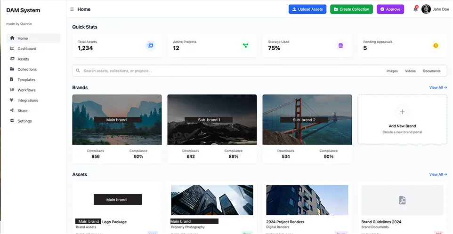Click the Compliance 90% value
453x234 pixels.
coord(329,156)
